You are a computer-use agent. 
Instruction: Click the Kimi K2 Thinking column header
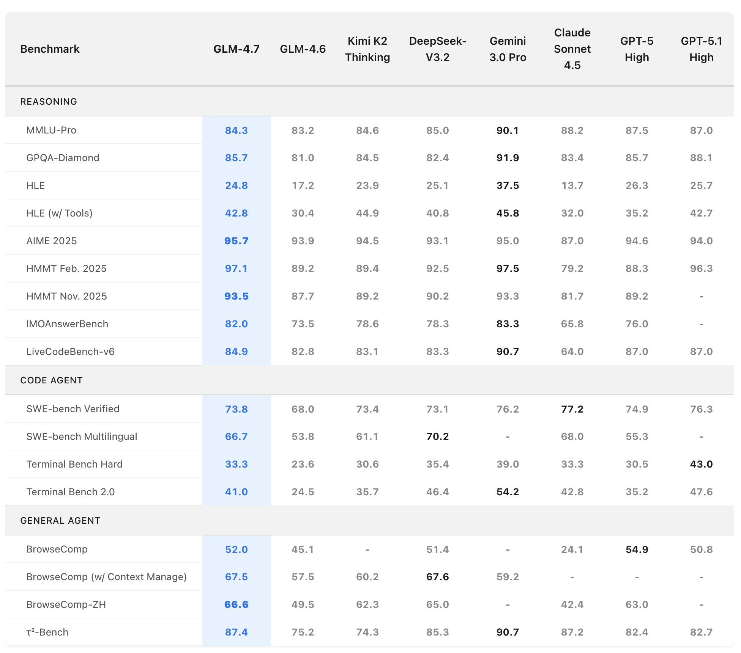(367, 49)
